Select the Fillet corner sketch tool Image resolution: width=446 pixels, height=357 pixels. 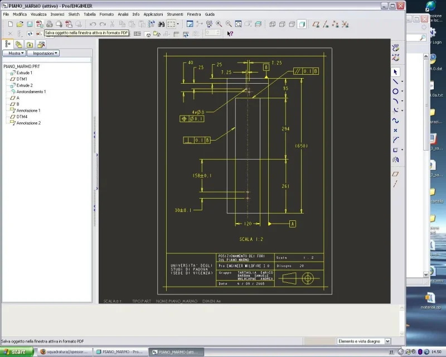[395, 140]
